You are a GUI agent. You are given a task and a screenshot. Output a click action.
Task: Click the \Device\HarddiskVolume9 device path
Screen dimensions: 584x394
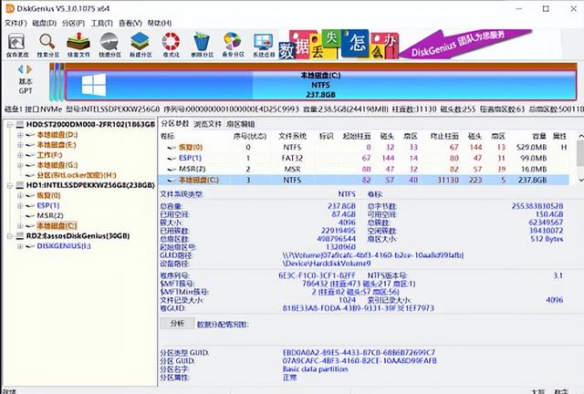coord(327,264)
